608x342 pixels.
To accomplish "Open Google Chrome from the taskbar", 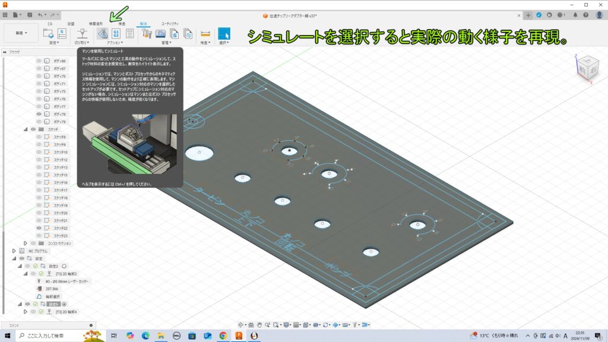I will (x=223, y=336).
